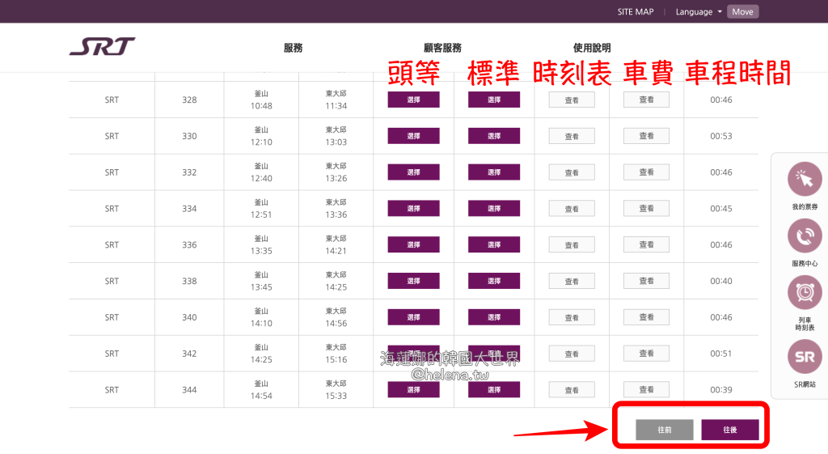Select first class for train 328

click(413, 100)
